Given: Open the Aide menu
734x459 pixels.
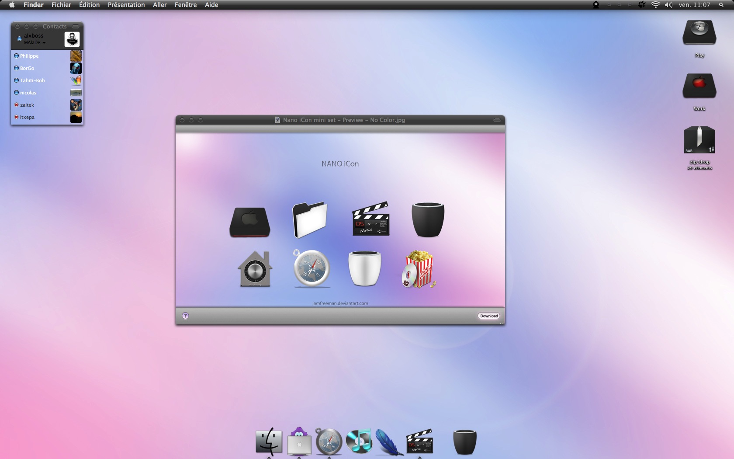Looking at the screenshot, I should pyautogui.click(x=211, y=5).
